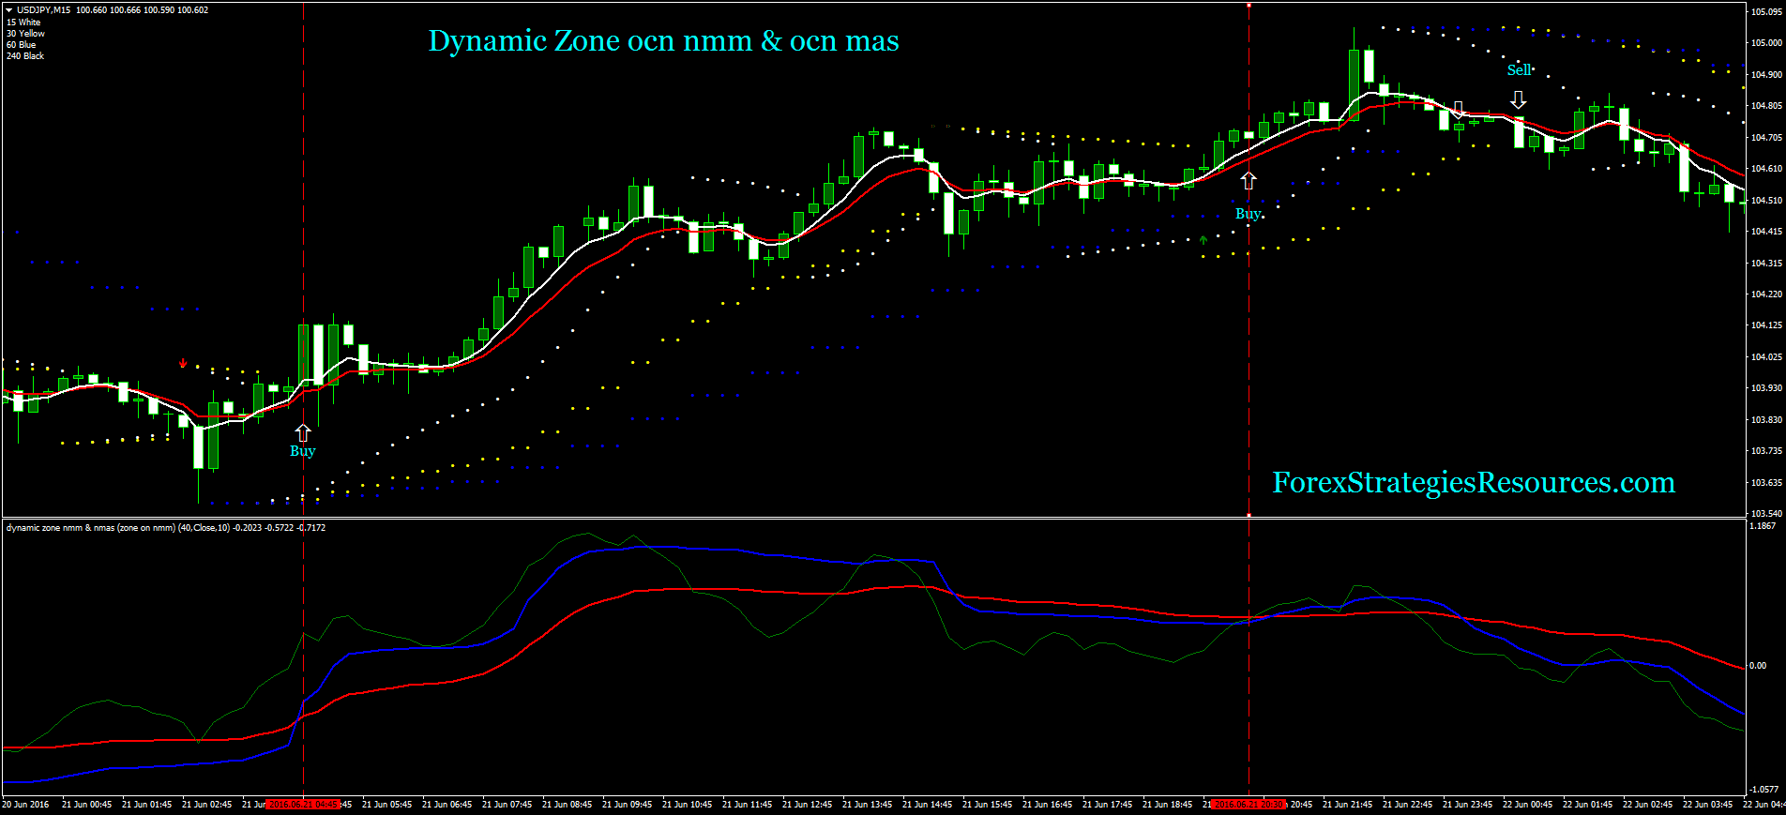
Task: Click the white up arrow above the 20:30 Buy label
Action: click(x=1249, y=180)
